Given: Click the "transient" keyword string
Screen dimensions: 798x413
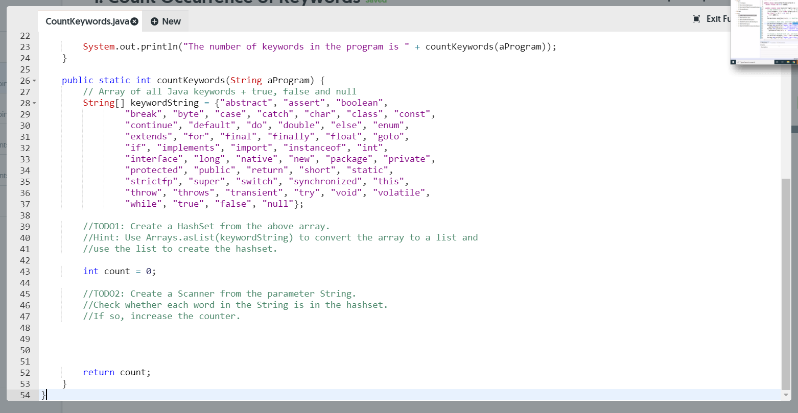Looking at the screenshot, I should 254,193.
